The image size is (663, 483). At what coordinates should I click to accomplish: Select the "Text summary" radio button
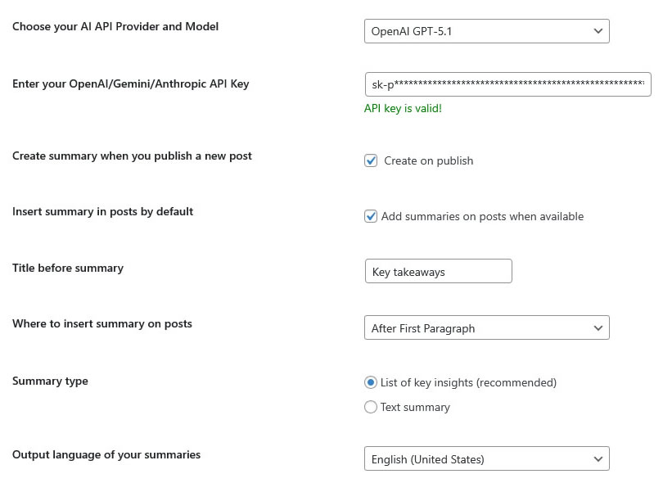(x=370, y=407)
